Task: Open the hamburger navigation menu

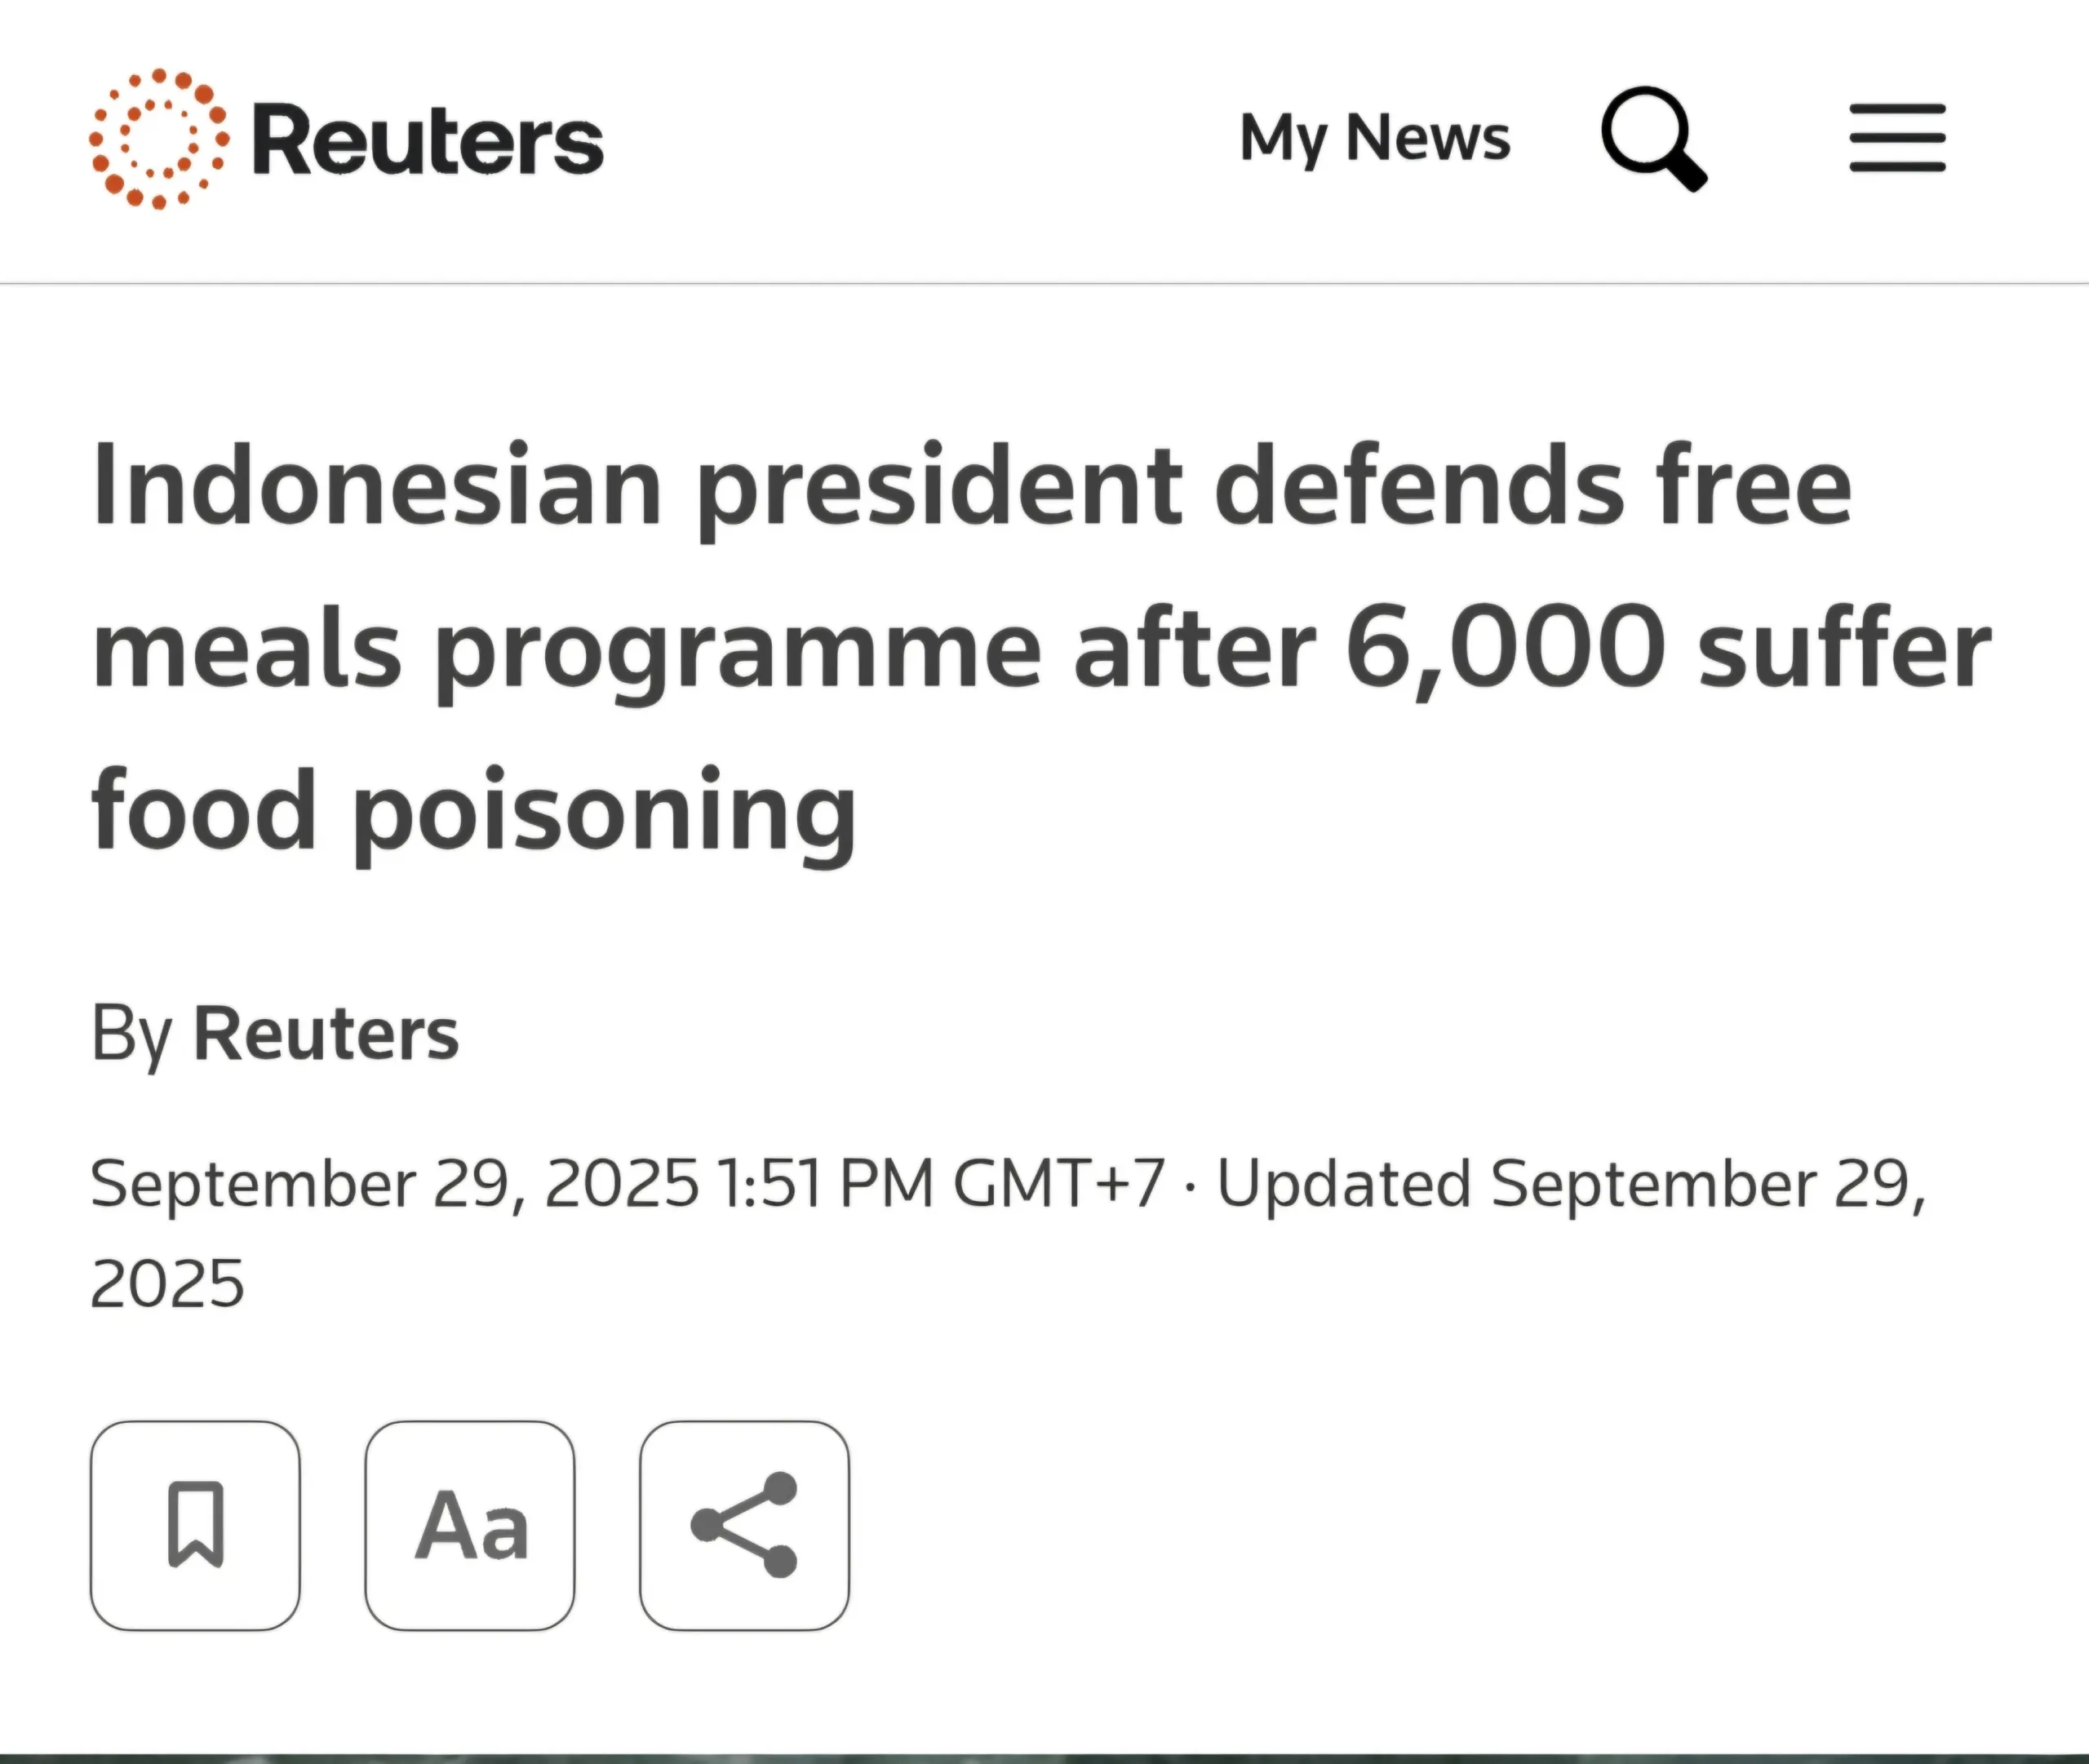Action: pyautogui.click(x=1897, y=138)
